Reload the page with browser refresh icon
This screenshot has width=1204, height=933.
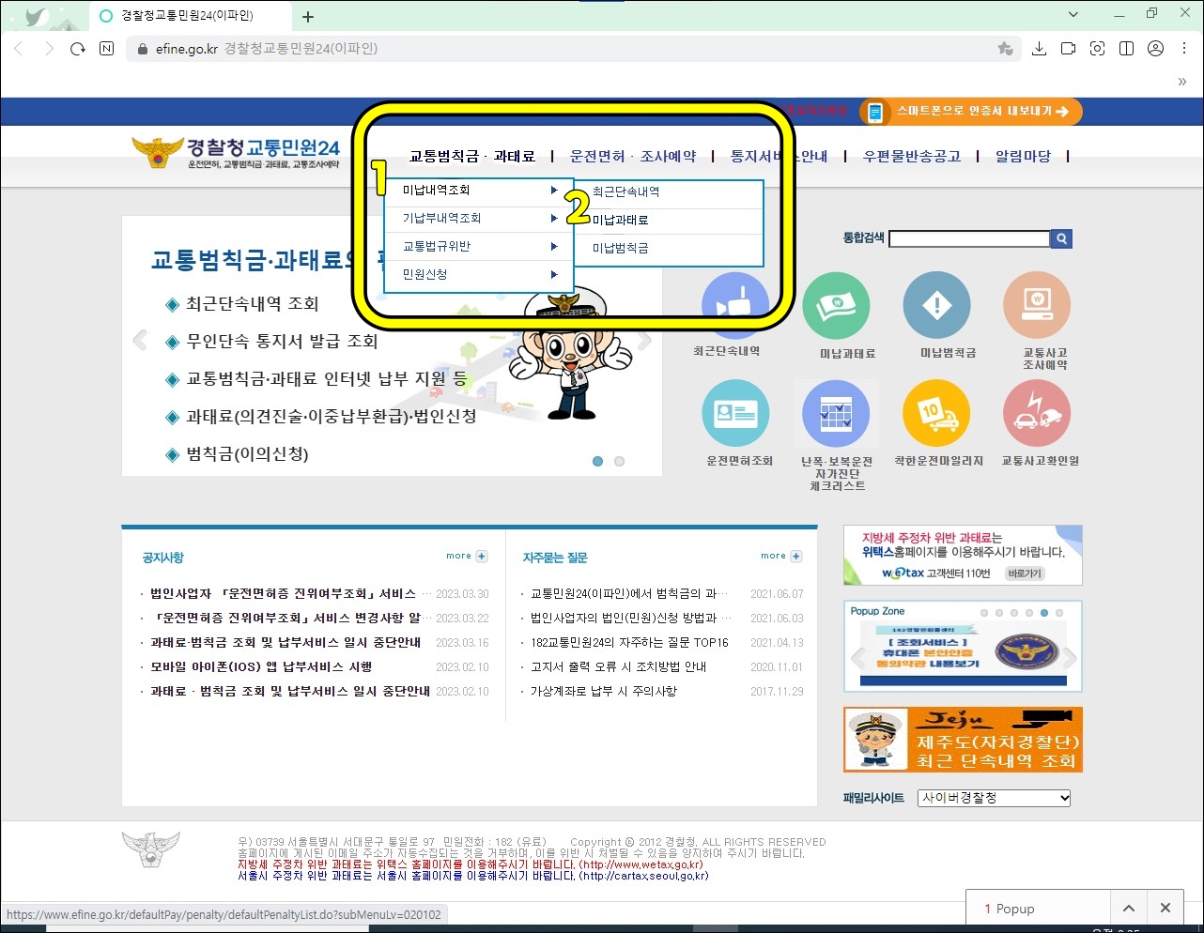[x=78, y=49]
